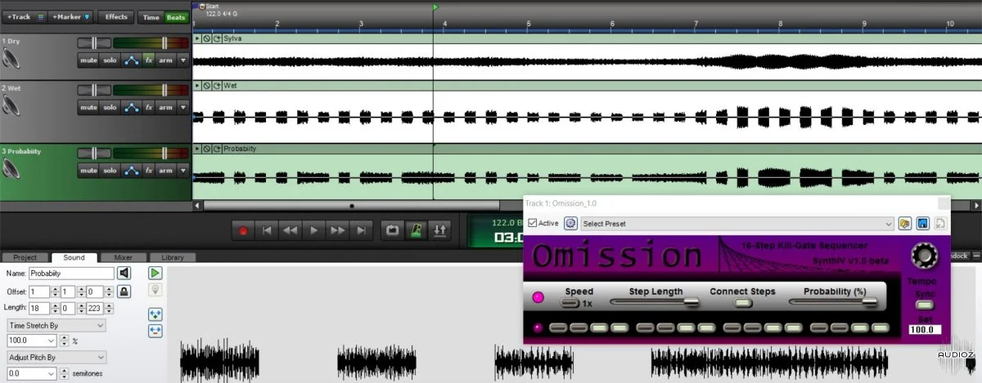Click the Speed 1x button in Omission
Screen dimensions: 982x383
click(570, 304)
